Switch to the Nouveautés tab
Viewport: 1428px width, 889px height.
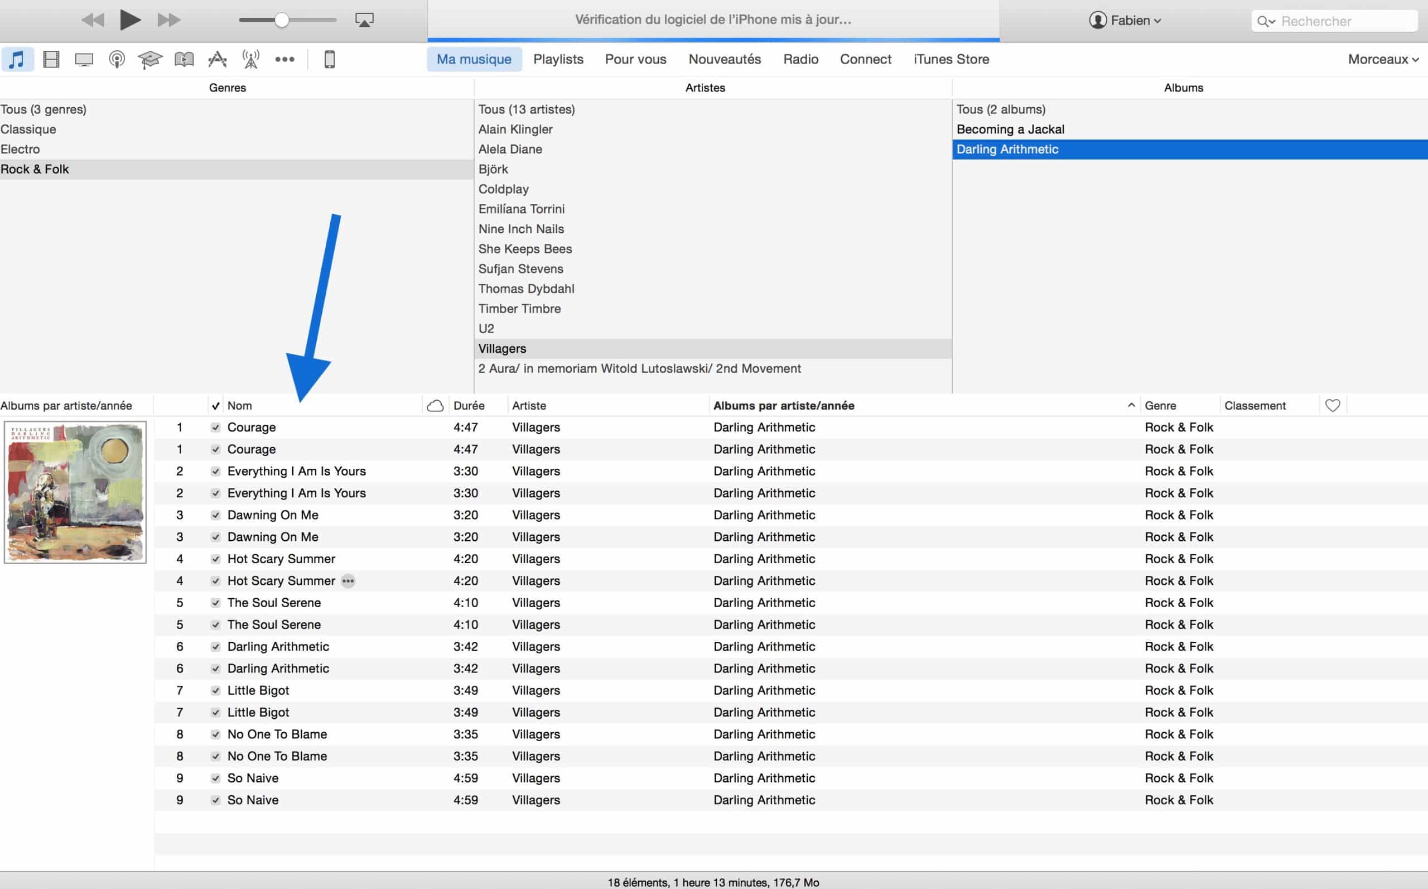tap(725, 59)
